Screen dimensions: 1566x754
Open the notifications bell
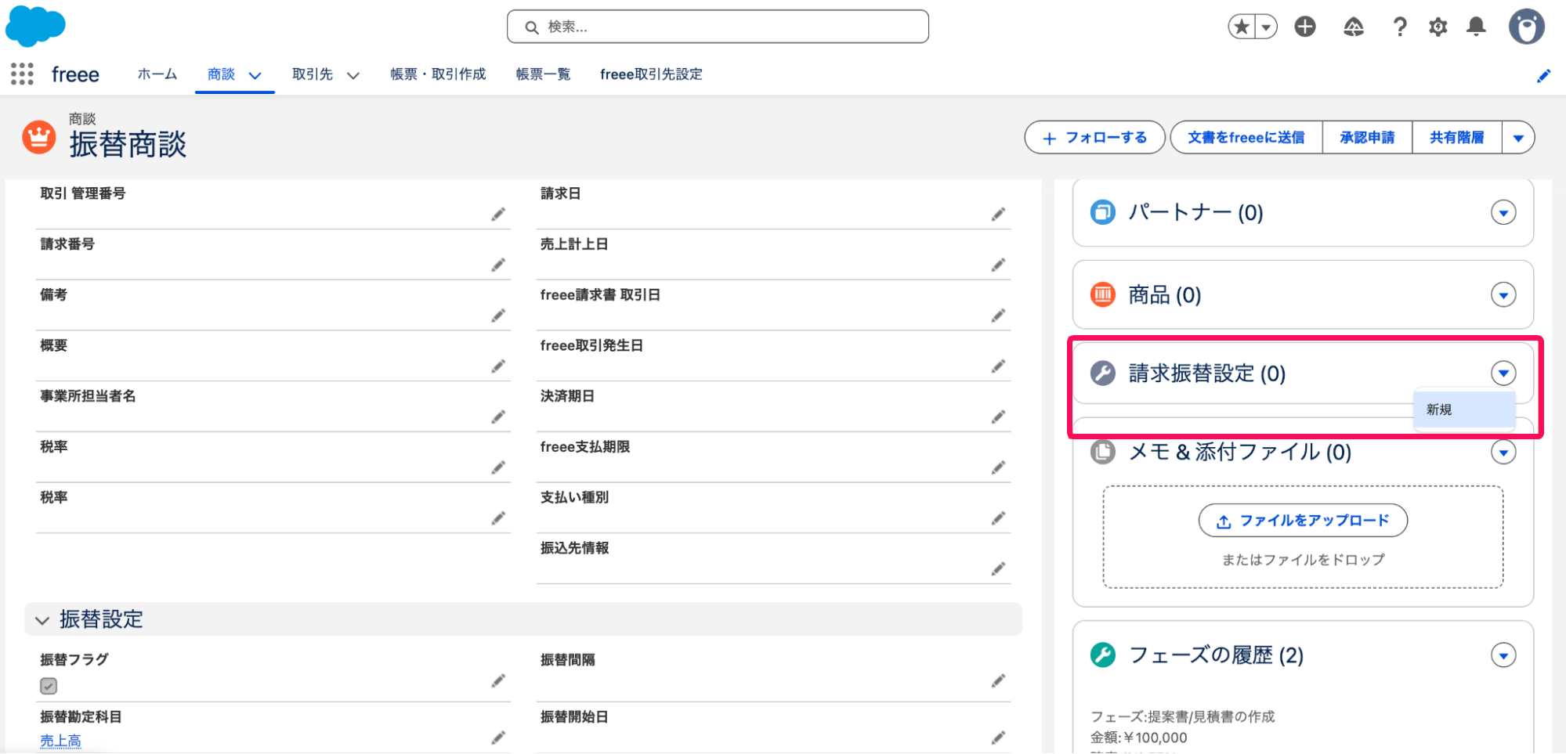1477,27
